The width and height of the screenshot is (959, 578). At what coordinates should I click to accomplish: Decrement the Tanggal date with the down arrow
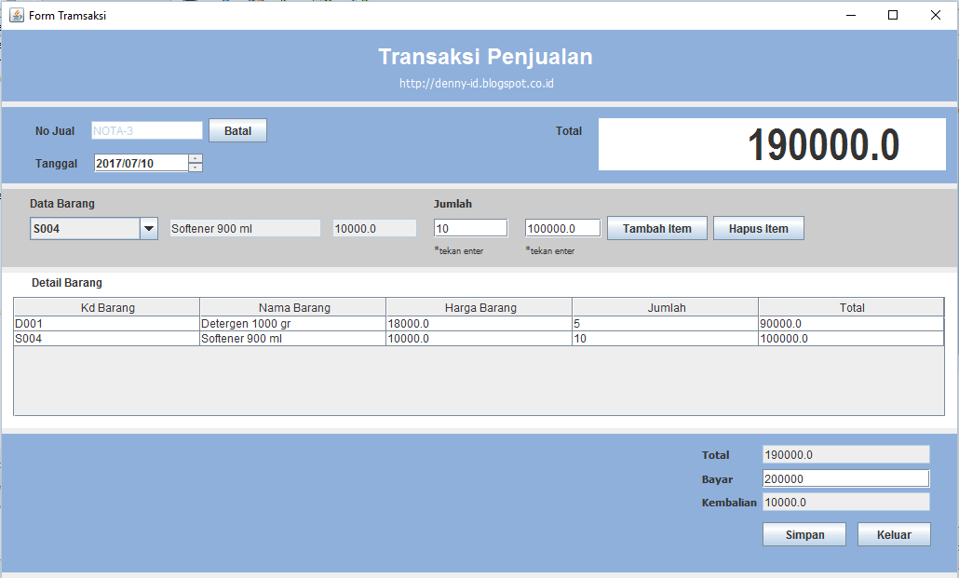pos(195,167)
